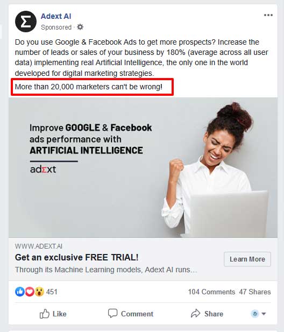View the 104 Comments link
The height and width of the screenshot is (332, 284).
click(211, 292)
